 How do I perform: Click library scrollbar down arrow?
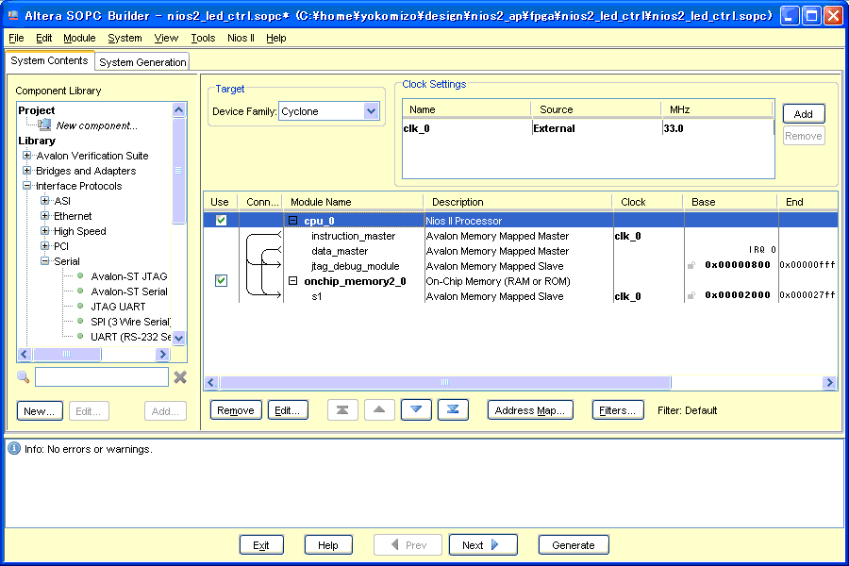coord(178,338)
